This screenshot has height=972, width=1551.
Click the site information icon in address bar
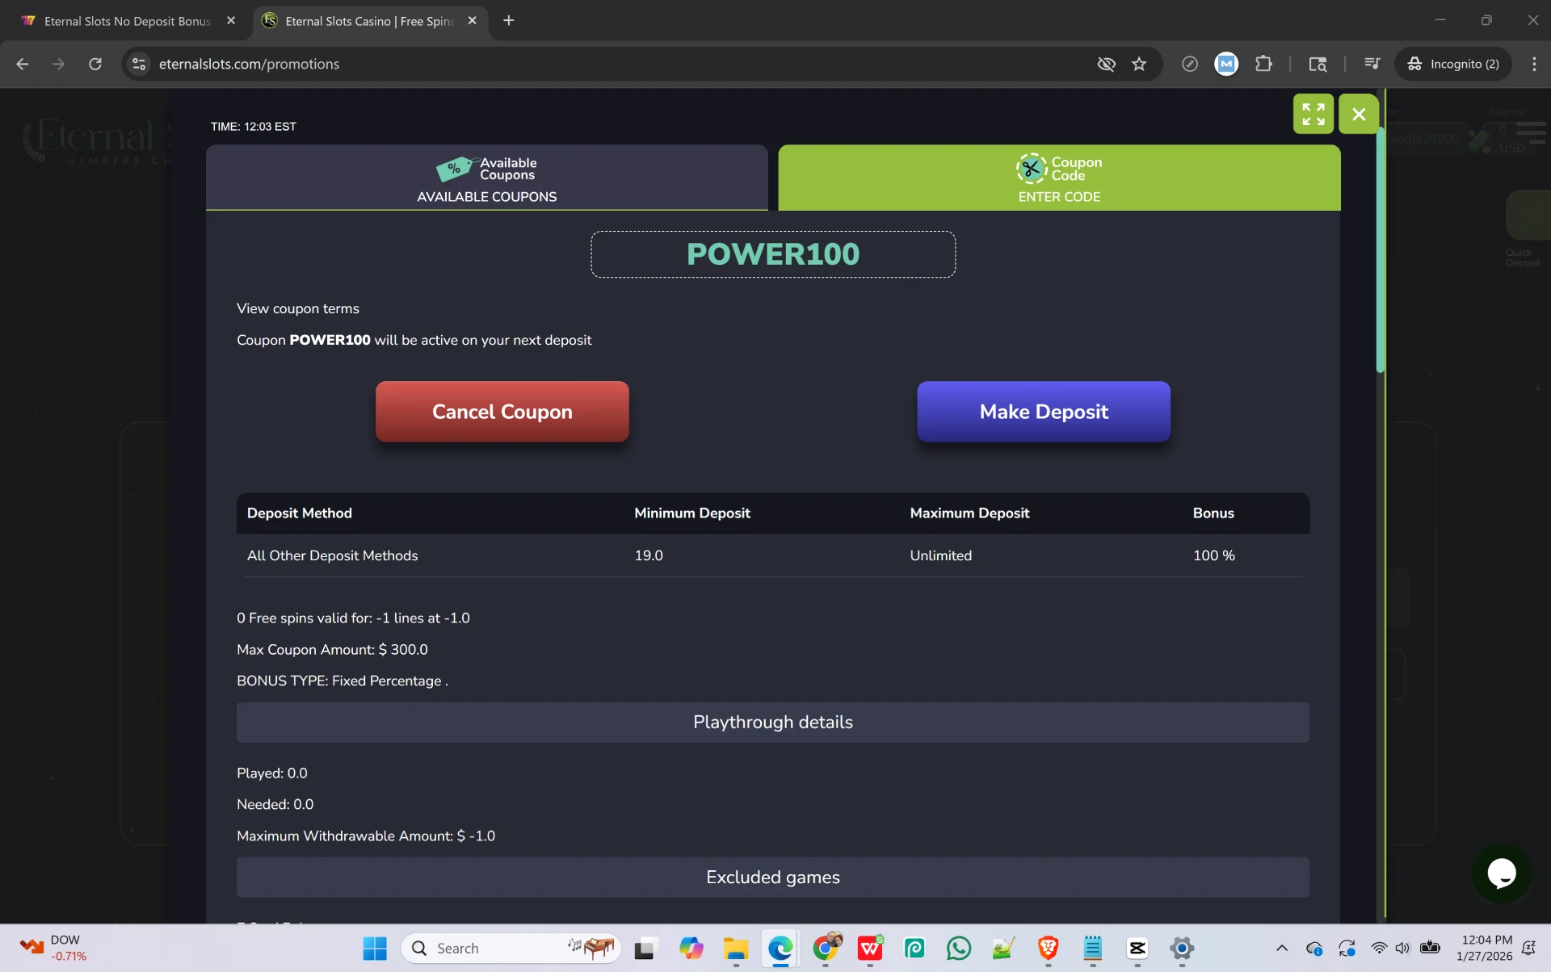tap(139, 64)
